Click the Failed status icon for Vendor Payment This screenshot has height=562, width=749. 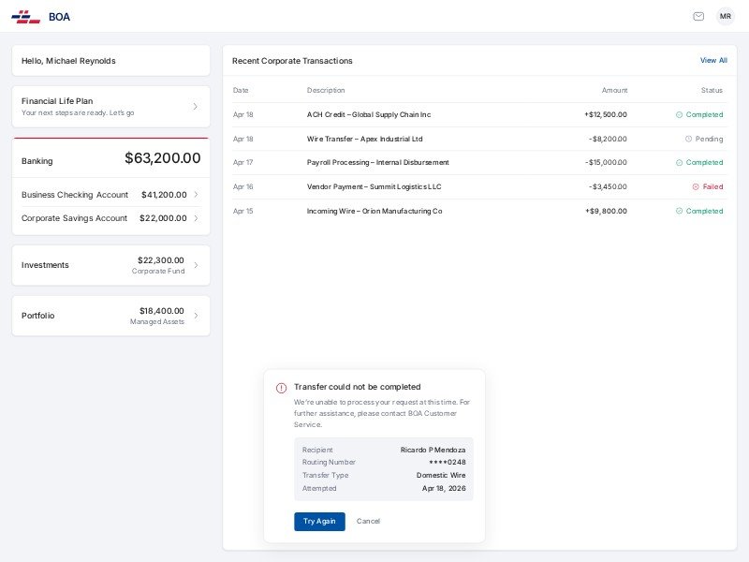pyautogui.click(x=696, y=186)
